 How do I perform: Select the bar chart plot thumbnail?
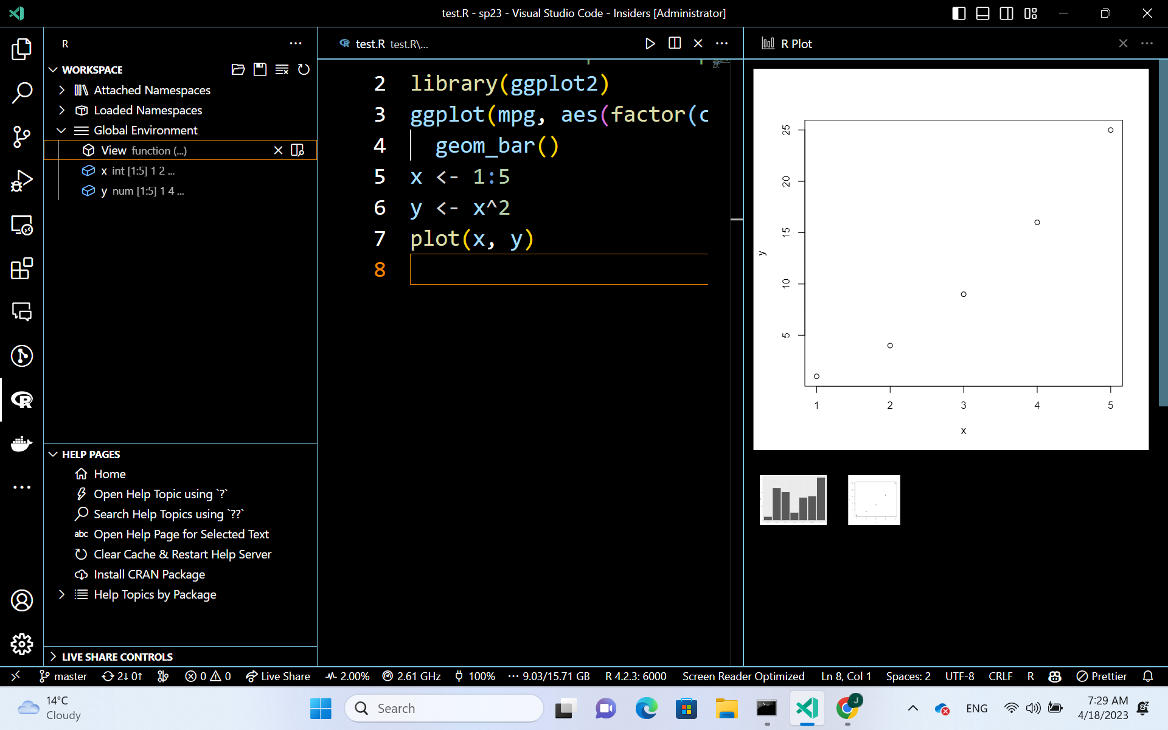[x=793, y=500]
